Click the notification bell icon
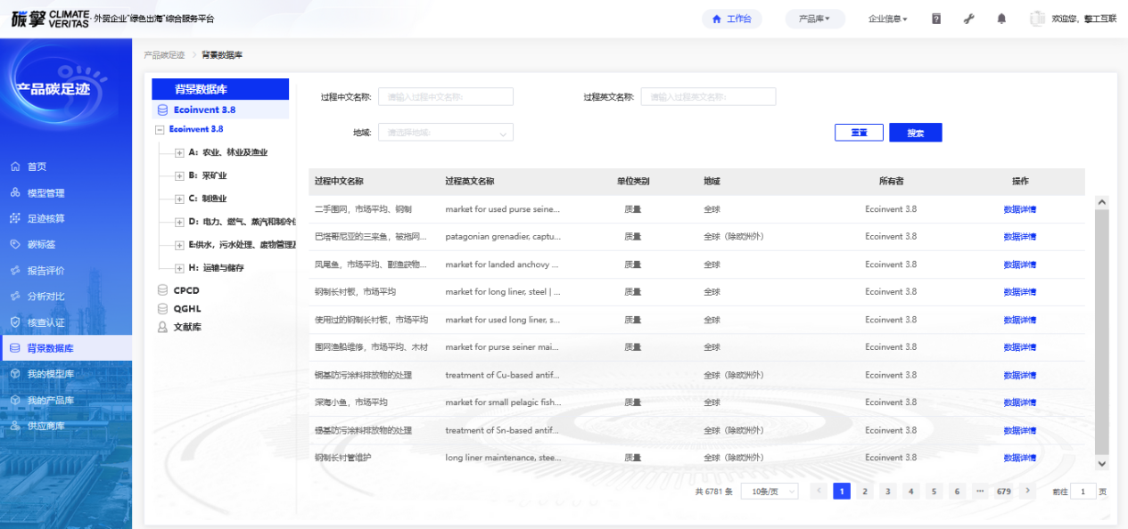The height and width of the screenshot is (529, 1128). (1001, 19)
